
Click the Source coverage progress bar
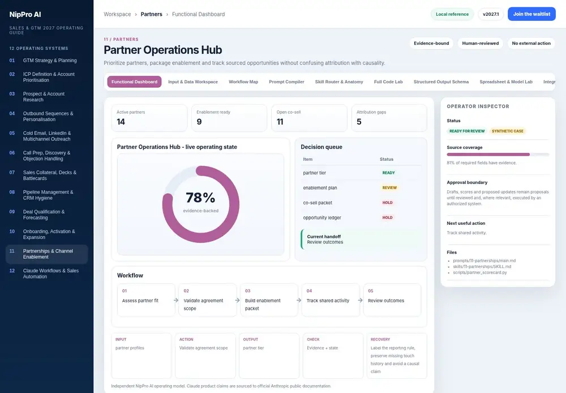(498, 155)
